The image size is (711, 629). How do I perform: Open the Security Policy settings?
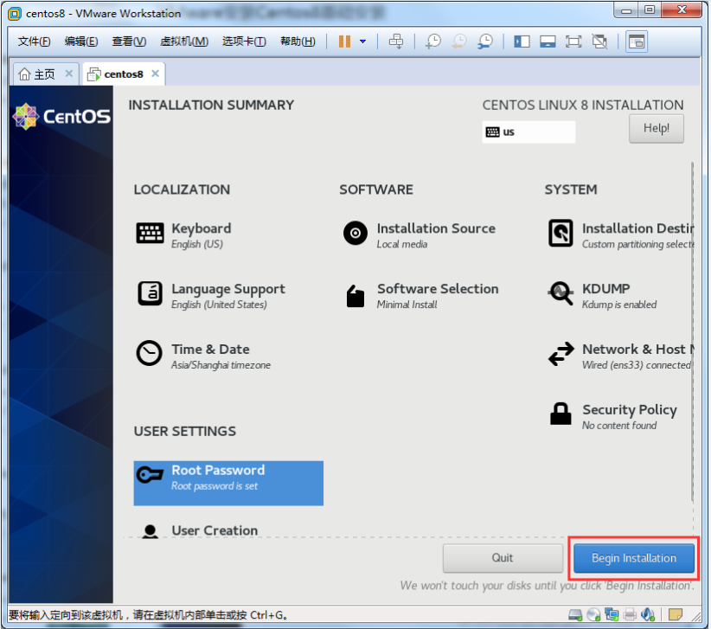pos(628,416)
